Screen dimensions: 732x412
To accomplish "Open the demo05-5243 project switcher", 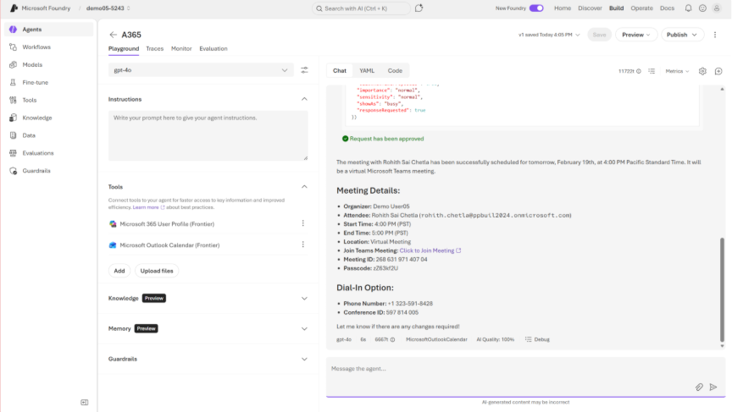I will tap(108, 8).
